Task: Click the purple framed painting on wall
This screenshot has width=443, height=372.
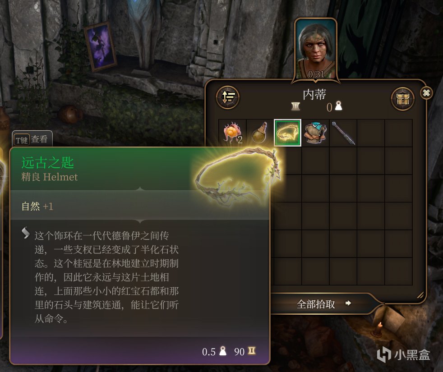Action: 100,46
